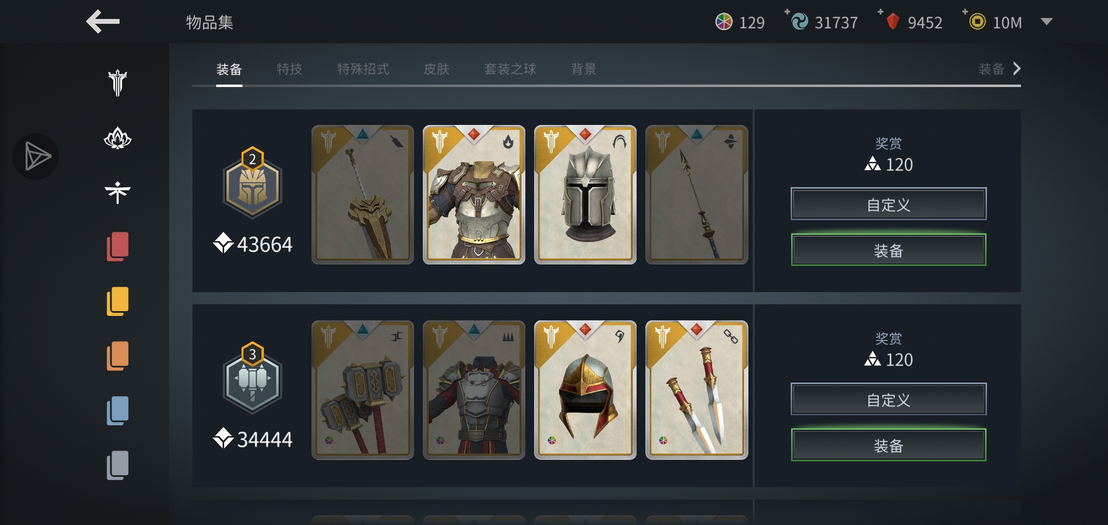Open the 套装之球 tab
Image resolution: width=1108 pixels, height=525 pixels.
pyautogui.click(x=510, y=69)
